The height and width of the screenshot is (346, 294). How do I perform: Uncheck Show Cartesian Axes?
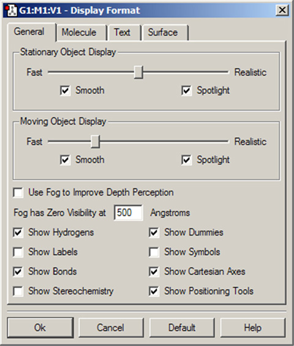click(x=154, y=272)
